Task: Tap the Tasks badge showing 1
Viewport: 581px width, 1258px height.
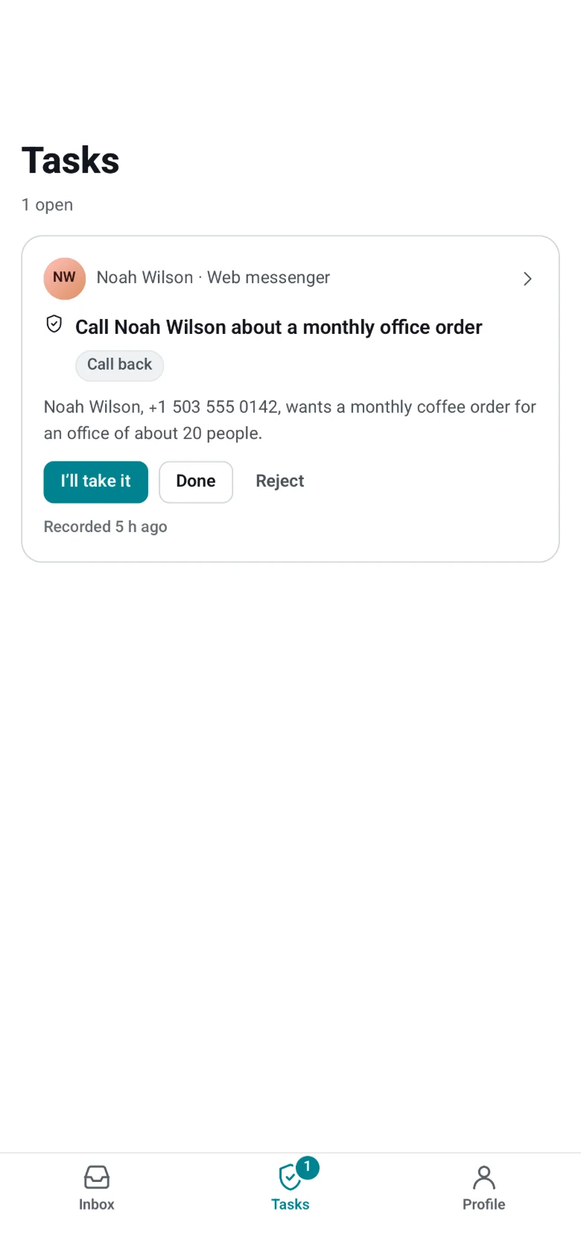Action: tap(307, 1167)
